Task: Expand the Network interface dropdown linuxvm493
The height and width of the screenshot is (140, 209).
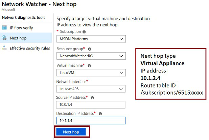Action: [91, 89]
